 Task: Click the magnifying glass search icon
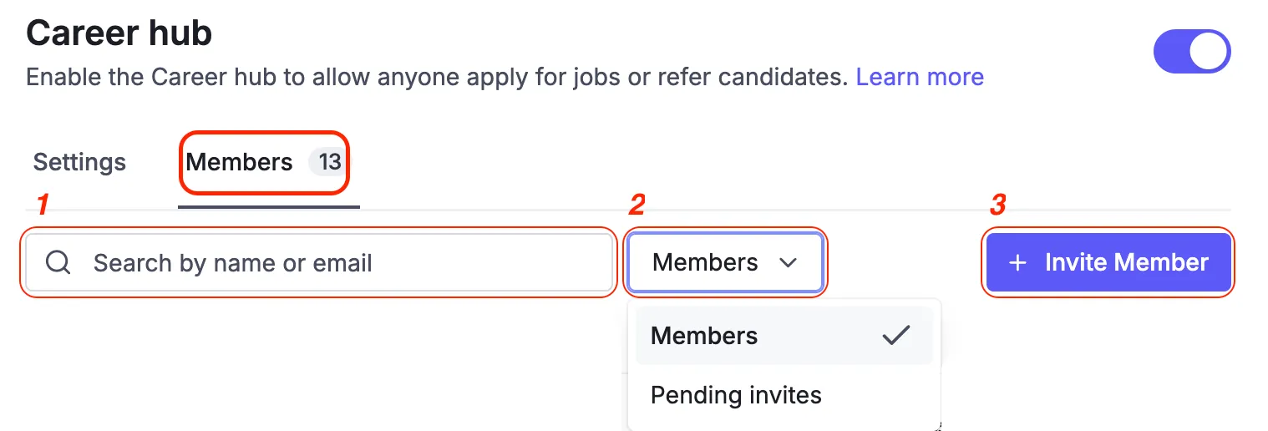58,263
